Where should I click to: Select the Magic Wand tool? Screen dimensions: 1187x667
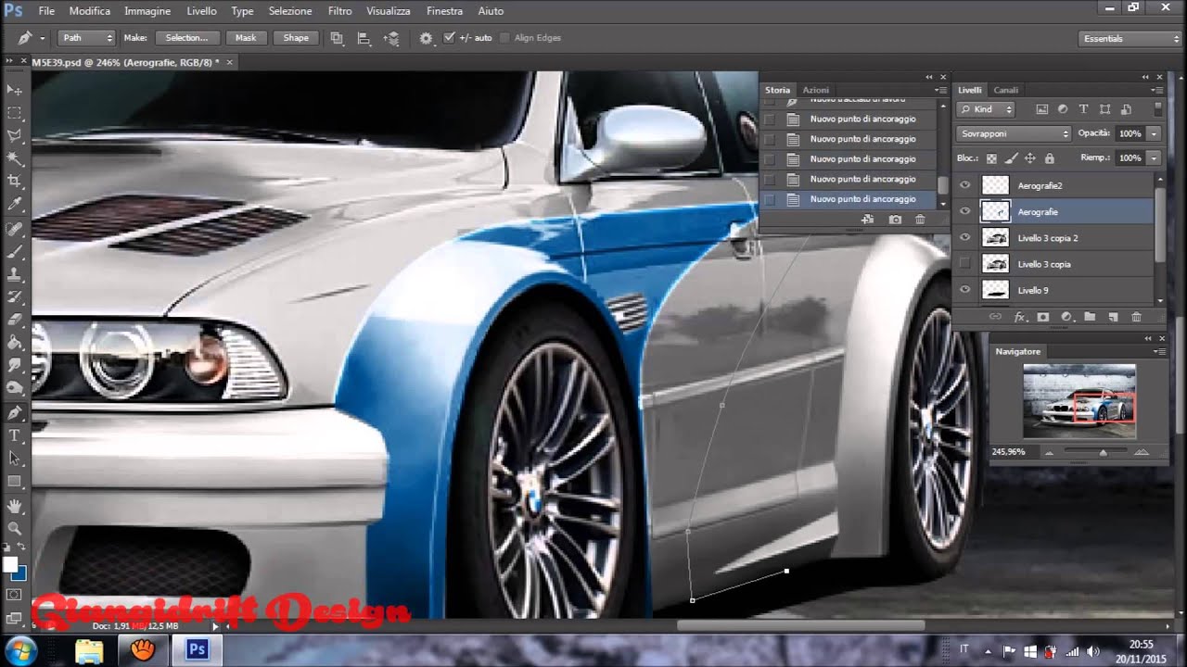coord(15,158)
